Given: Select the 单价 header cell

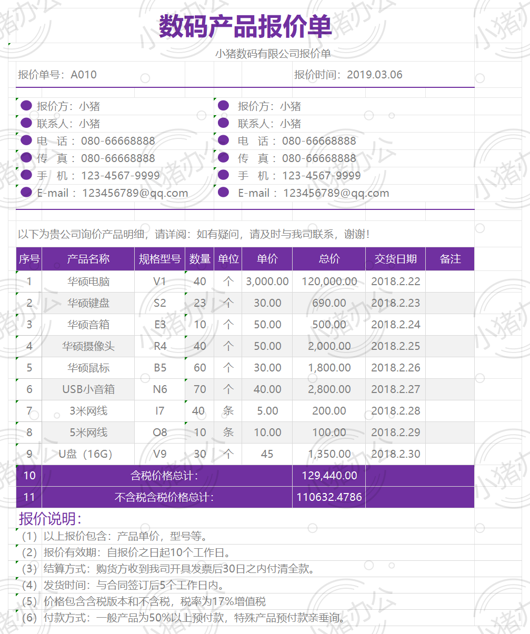Looking at the screenshot, I should (267, 259).
